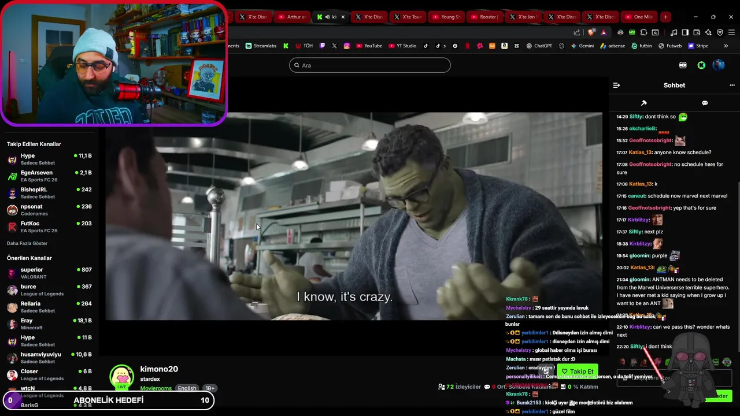Click the Brave shields lion icon

[591, 32]
